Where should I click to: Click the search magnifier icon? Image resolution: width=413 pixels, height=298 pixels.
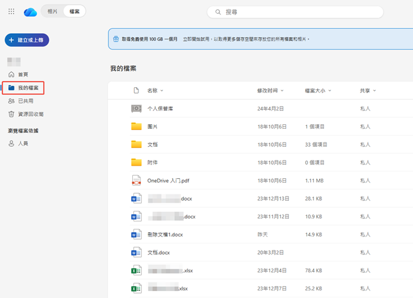tap(218, 12)
